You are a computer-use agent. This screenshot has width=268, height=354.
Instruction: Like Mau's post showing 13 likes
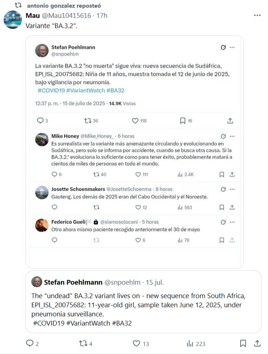point(136,343)
